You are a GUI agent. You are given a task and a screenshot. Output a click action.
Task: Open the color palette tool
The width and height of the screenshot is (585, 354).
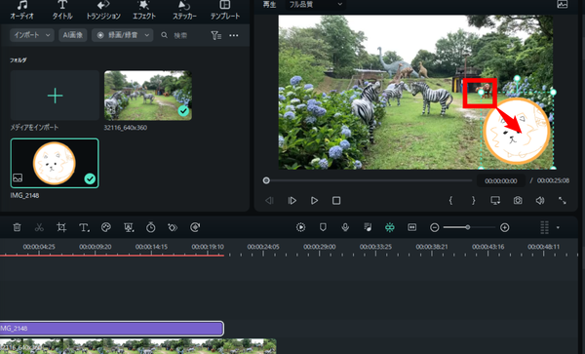106,227
